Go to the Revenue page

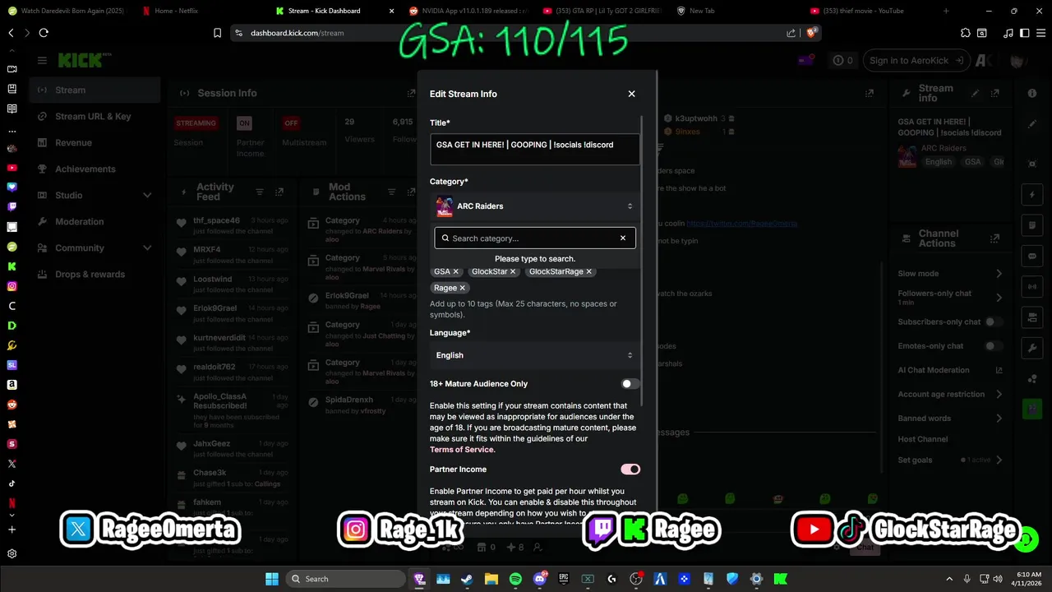(x=95, y=143)
